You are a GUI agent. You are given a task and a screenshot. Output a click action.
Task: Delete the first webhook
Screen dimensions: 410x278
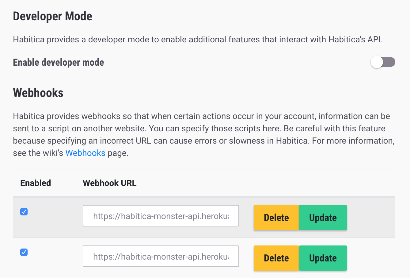click(x=276, y=218)
